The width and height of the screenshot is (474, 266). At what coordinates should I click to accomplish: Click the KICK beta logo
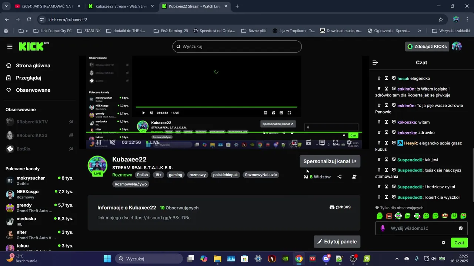[34, 46]
